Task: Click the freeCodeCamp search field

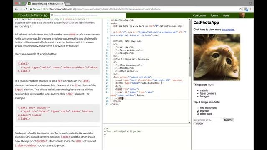Action: (88, 15)
